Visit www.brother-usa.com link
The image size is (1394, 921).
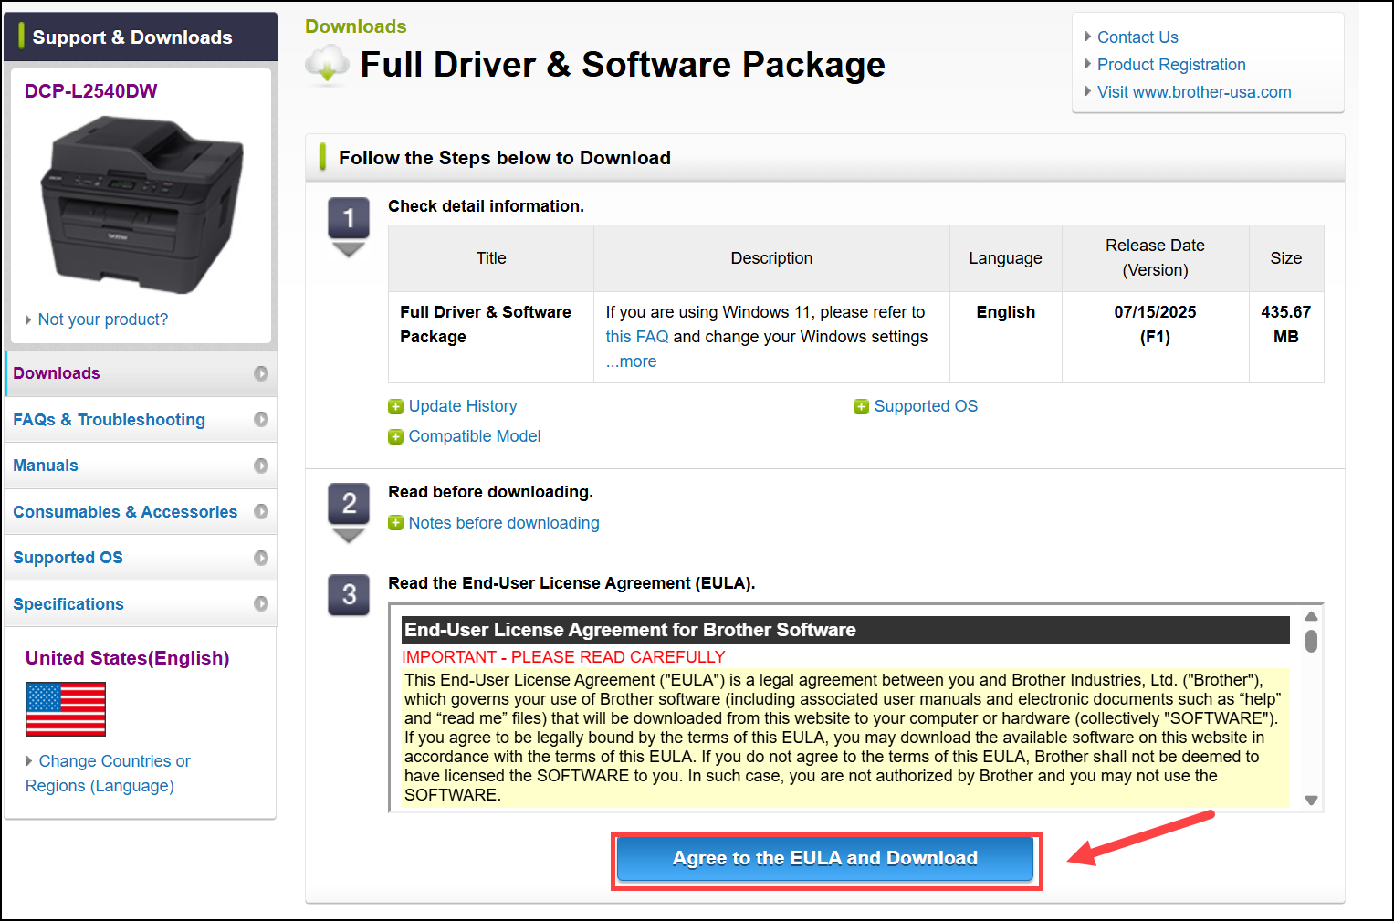coord(1194,92)
